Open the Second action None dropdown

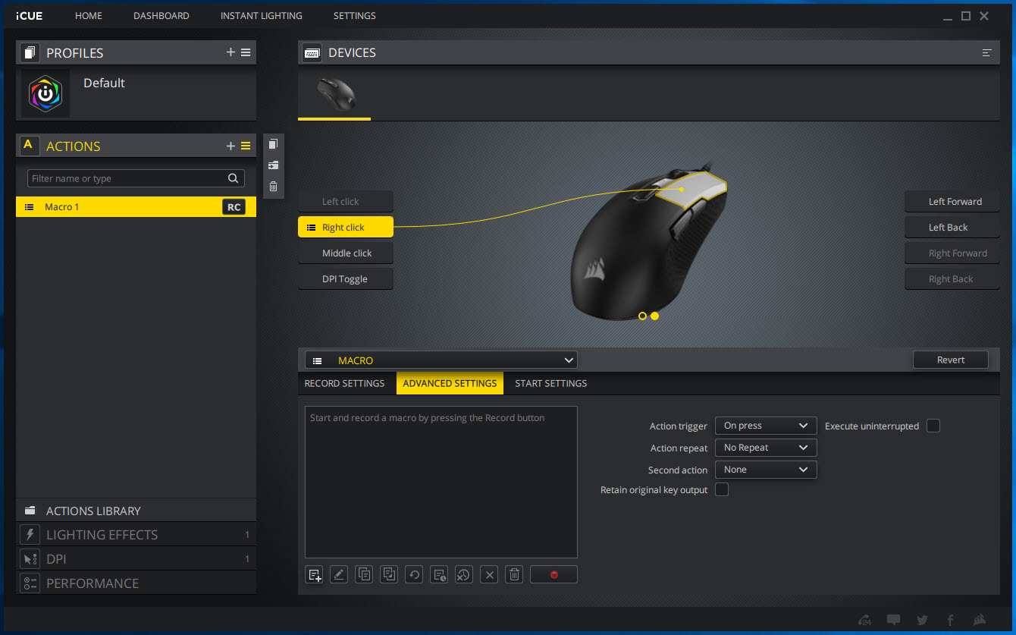pyautogui.click(x=766, y=470)
